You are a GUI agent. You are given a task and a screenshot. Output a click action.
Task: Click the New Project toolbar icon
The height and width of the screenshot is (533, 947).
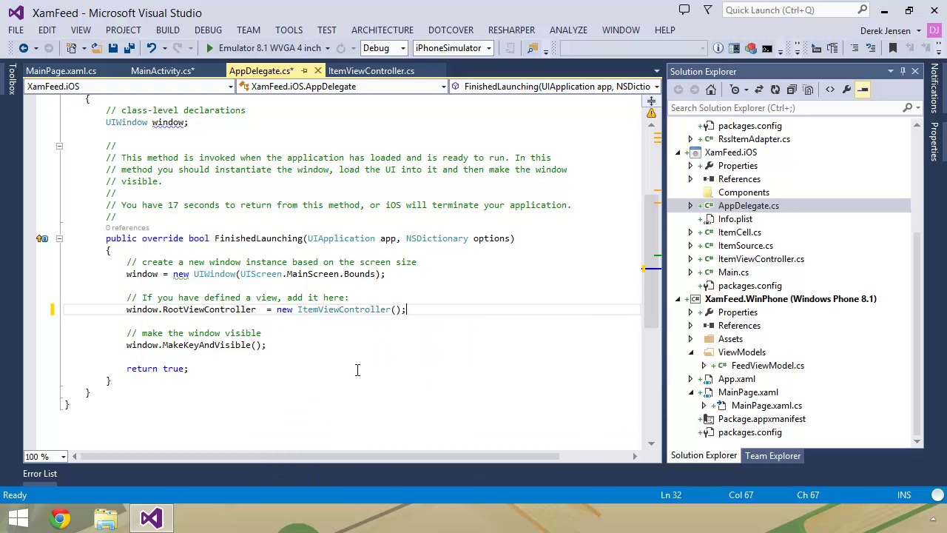[x=72, y=48]
